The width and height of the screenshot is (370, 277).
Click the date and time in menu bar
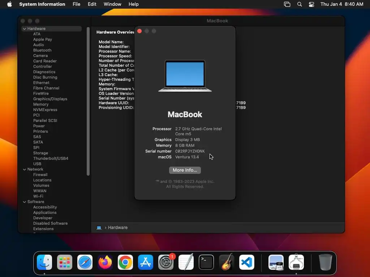tap(342, 4)
